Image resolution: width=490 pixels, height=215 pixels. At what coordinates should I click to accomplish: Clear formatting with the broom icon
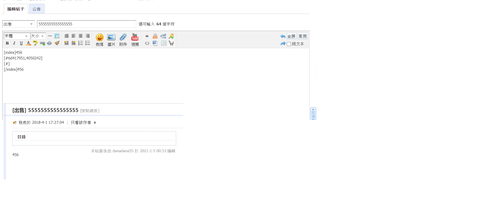click(x=57, y=43)
